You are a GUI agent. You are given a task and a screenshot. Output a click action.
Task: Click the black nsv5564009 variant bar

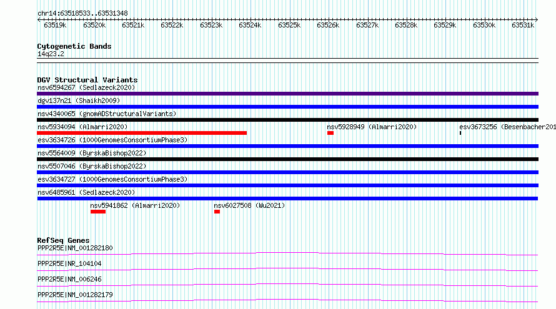coord(287,159)
